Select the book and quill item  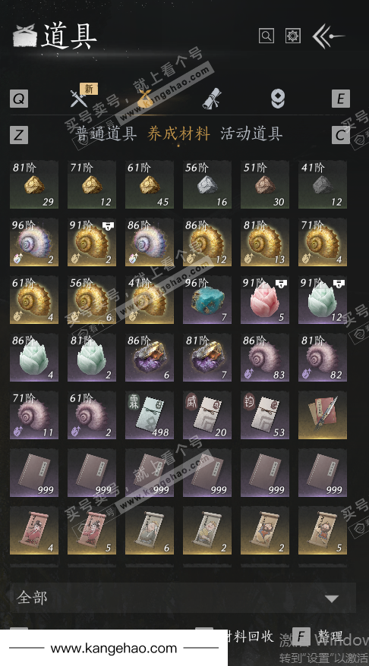(323, 415)
